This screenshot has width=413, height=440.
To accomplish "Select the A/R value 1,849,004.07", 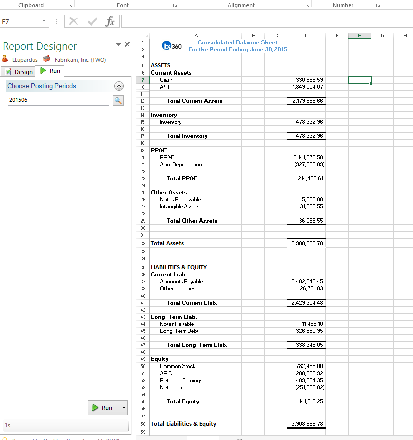I will pos(306,87).
